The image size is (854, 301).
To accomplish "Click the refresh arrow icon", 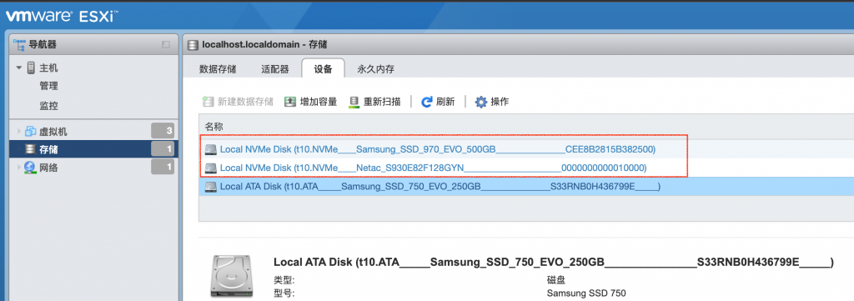I will 427,102.
